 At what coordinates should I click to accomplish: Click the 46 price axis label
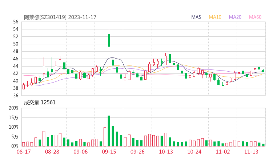tap(15, 59)
